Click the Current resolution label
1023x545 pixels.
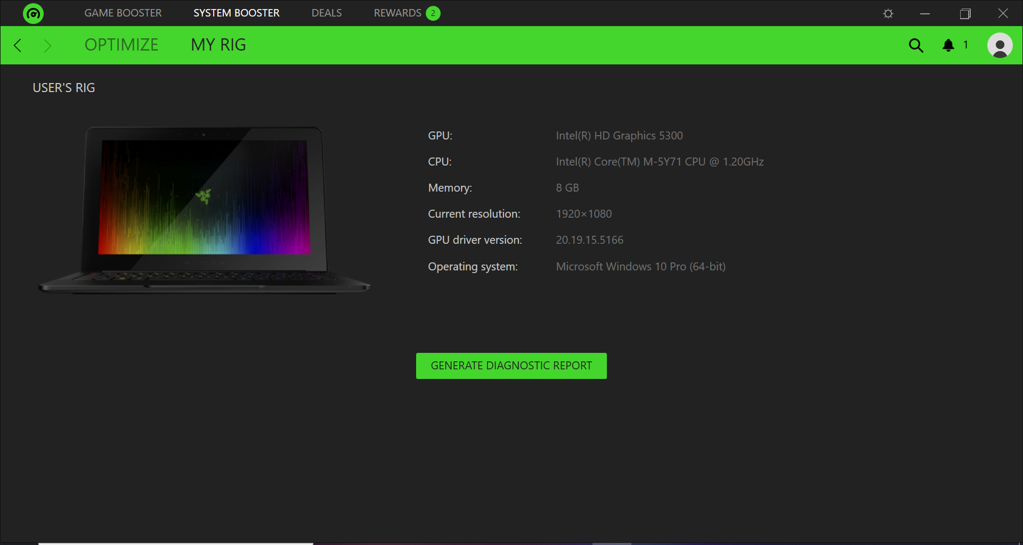pyautogui.click(x=474, y=214)
